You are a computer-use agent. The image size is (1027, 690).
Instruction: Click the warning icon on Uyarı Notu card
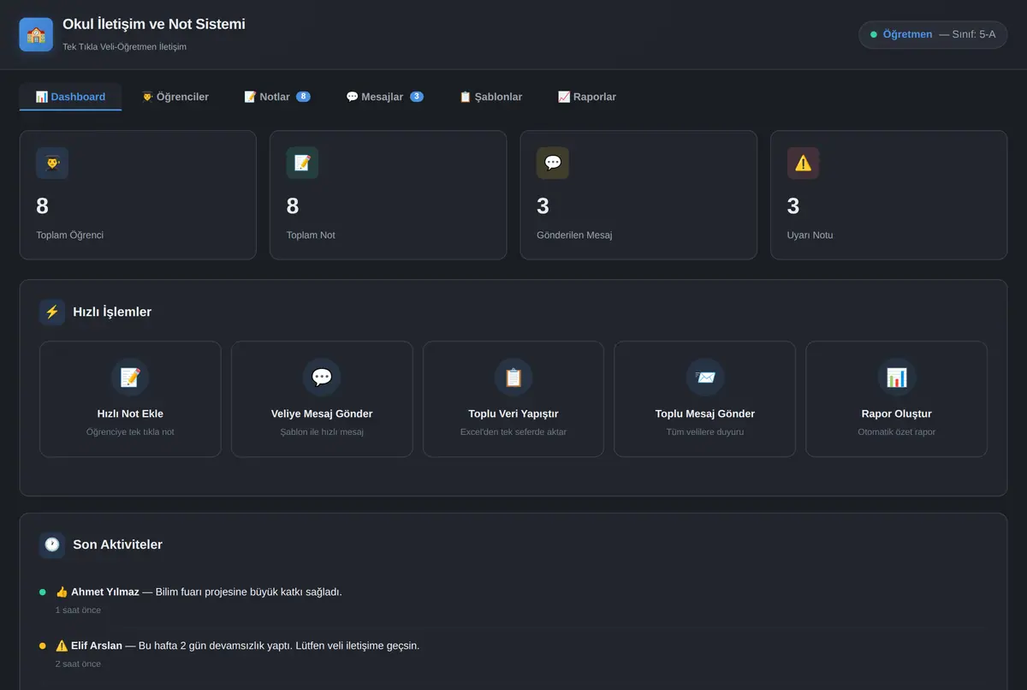click(803, 163)
